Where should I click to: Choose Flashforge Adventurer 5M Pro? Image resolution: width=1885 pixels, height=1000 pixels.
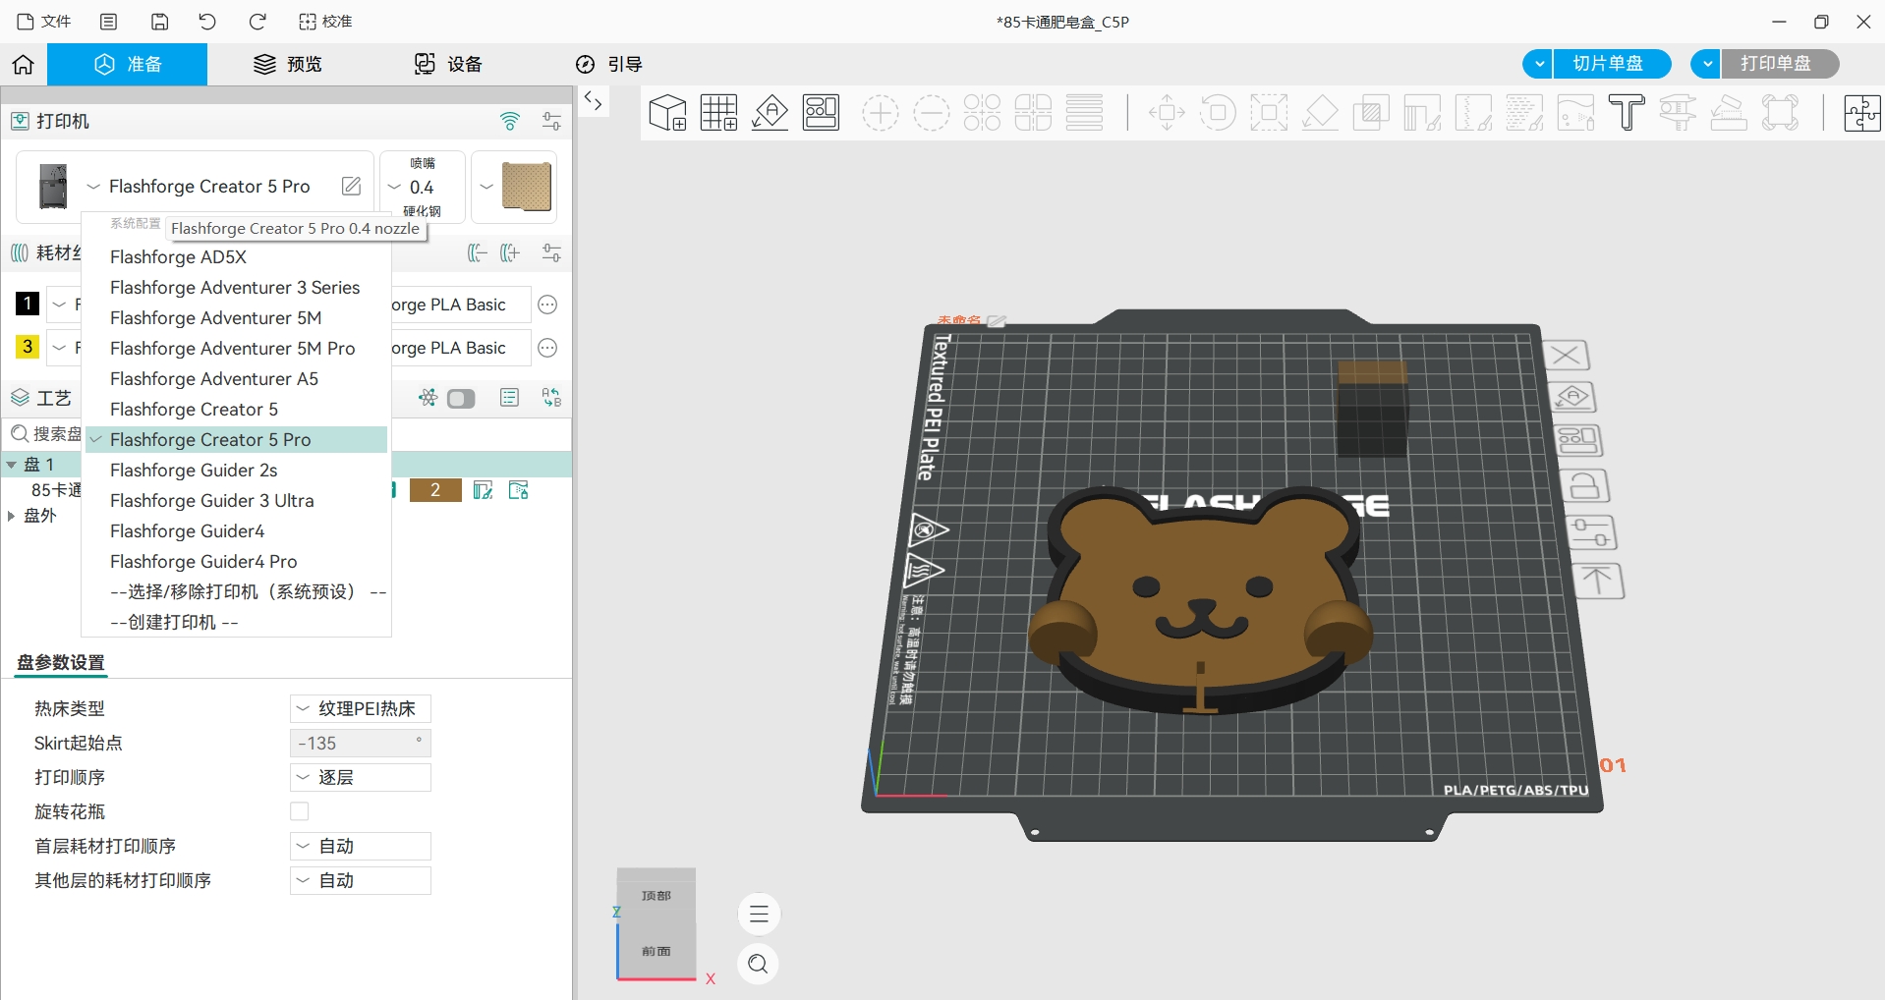[x=236, y=348]
